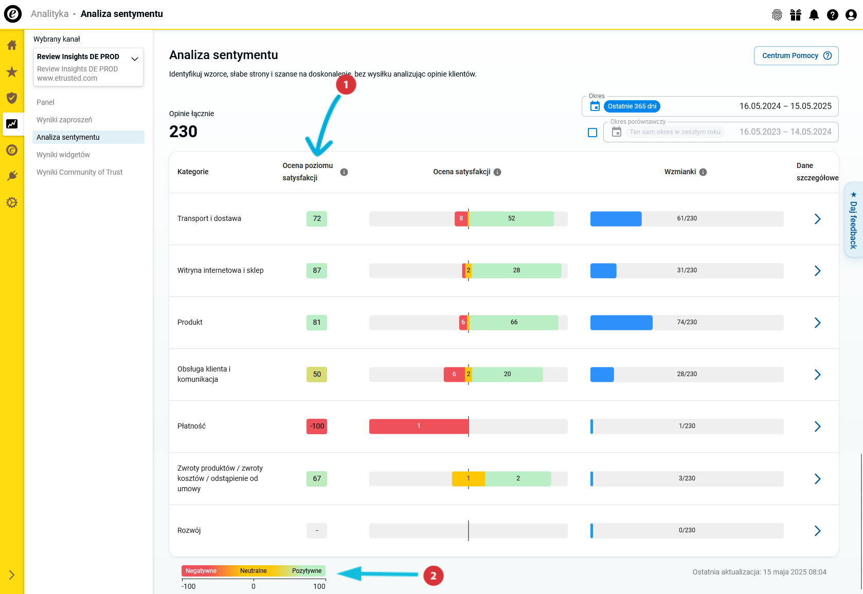863x594 pixels.
Task: Click the shield checkmark sidebar icon
Action: (12, 98)
